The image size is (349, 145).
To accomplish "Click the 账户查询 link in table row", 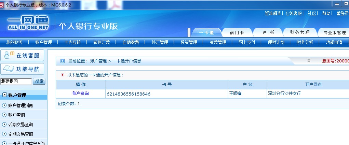I will (x=81, y=93).
